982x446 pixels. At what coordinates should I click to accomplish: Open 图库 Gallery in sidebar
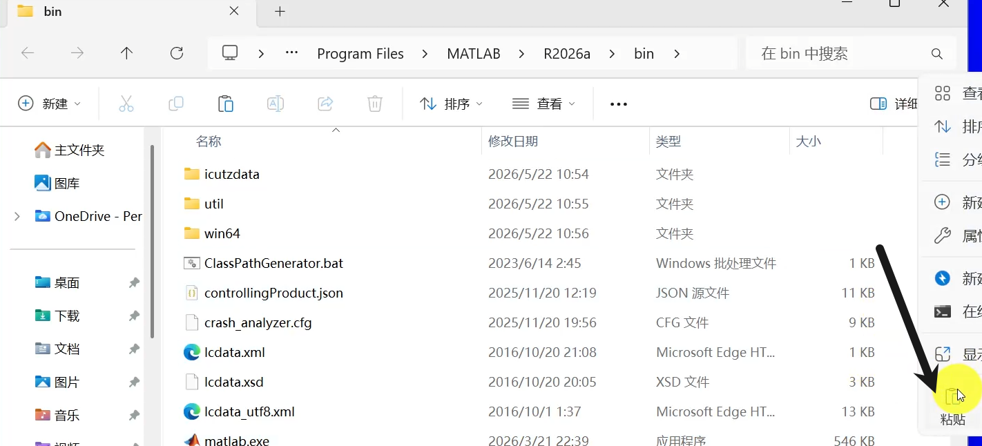57,183
